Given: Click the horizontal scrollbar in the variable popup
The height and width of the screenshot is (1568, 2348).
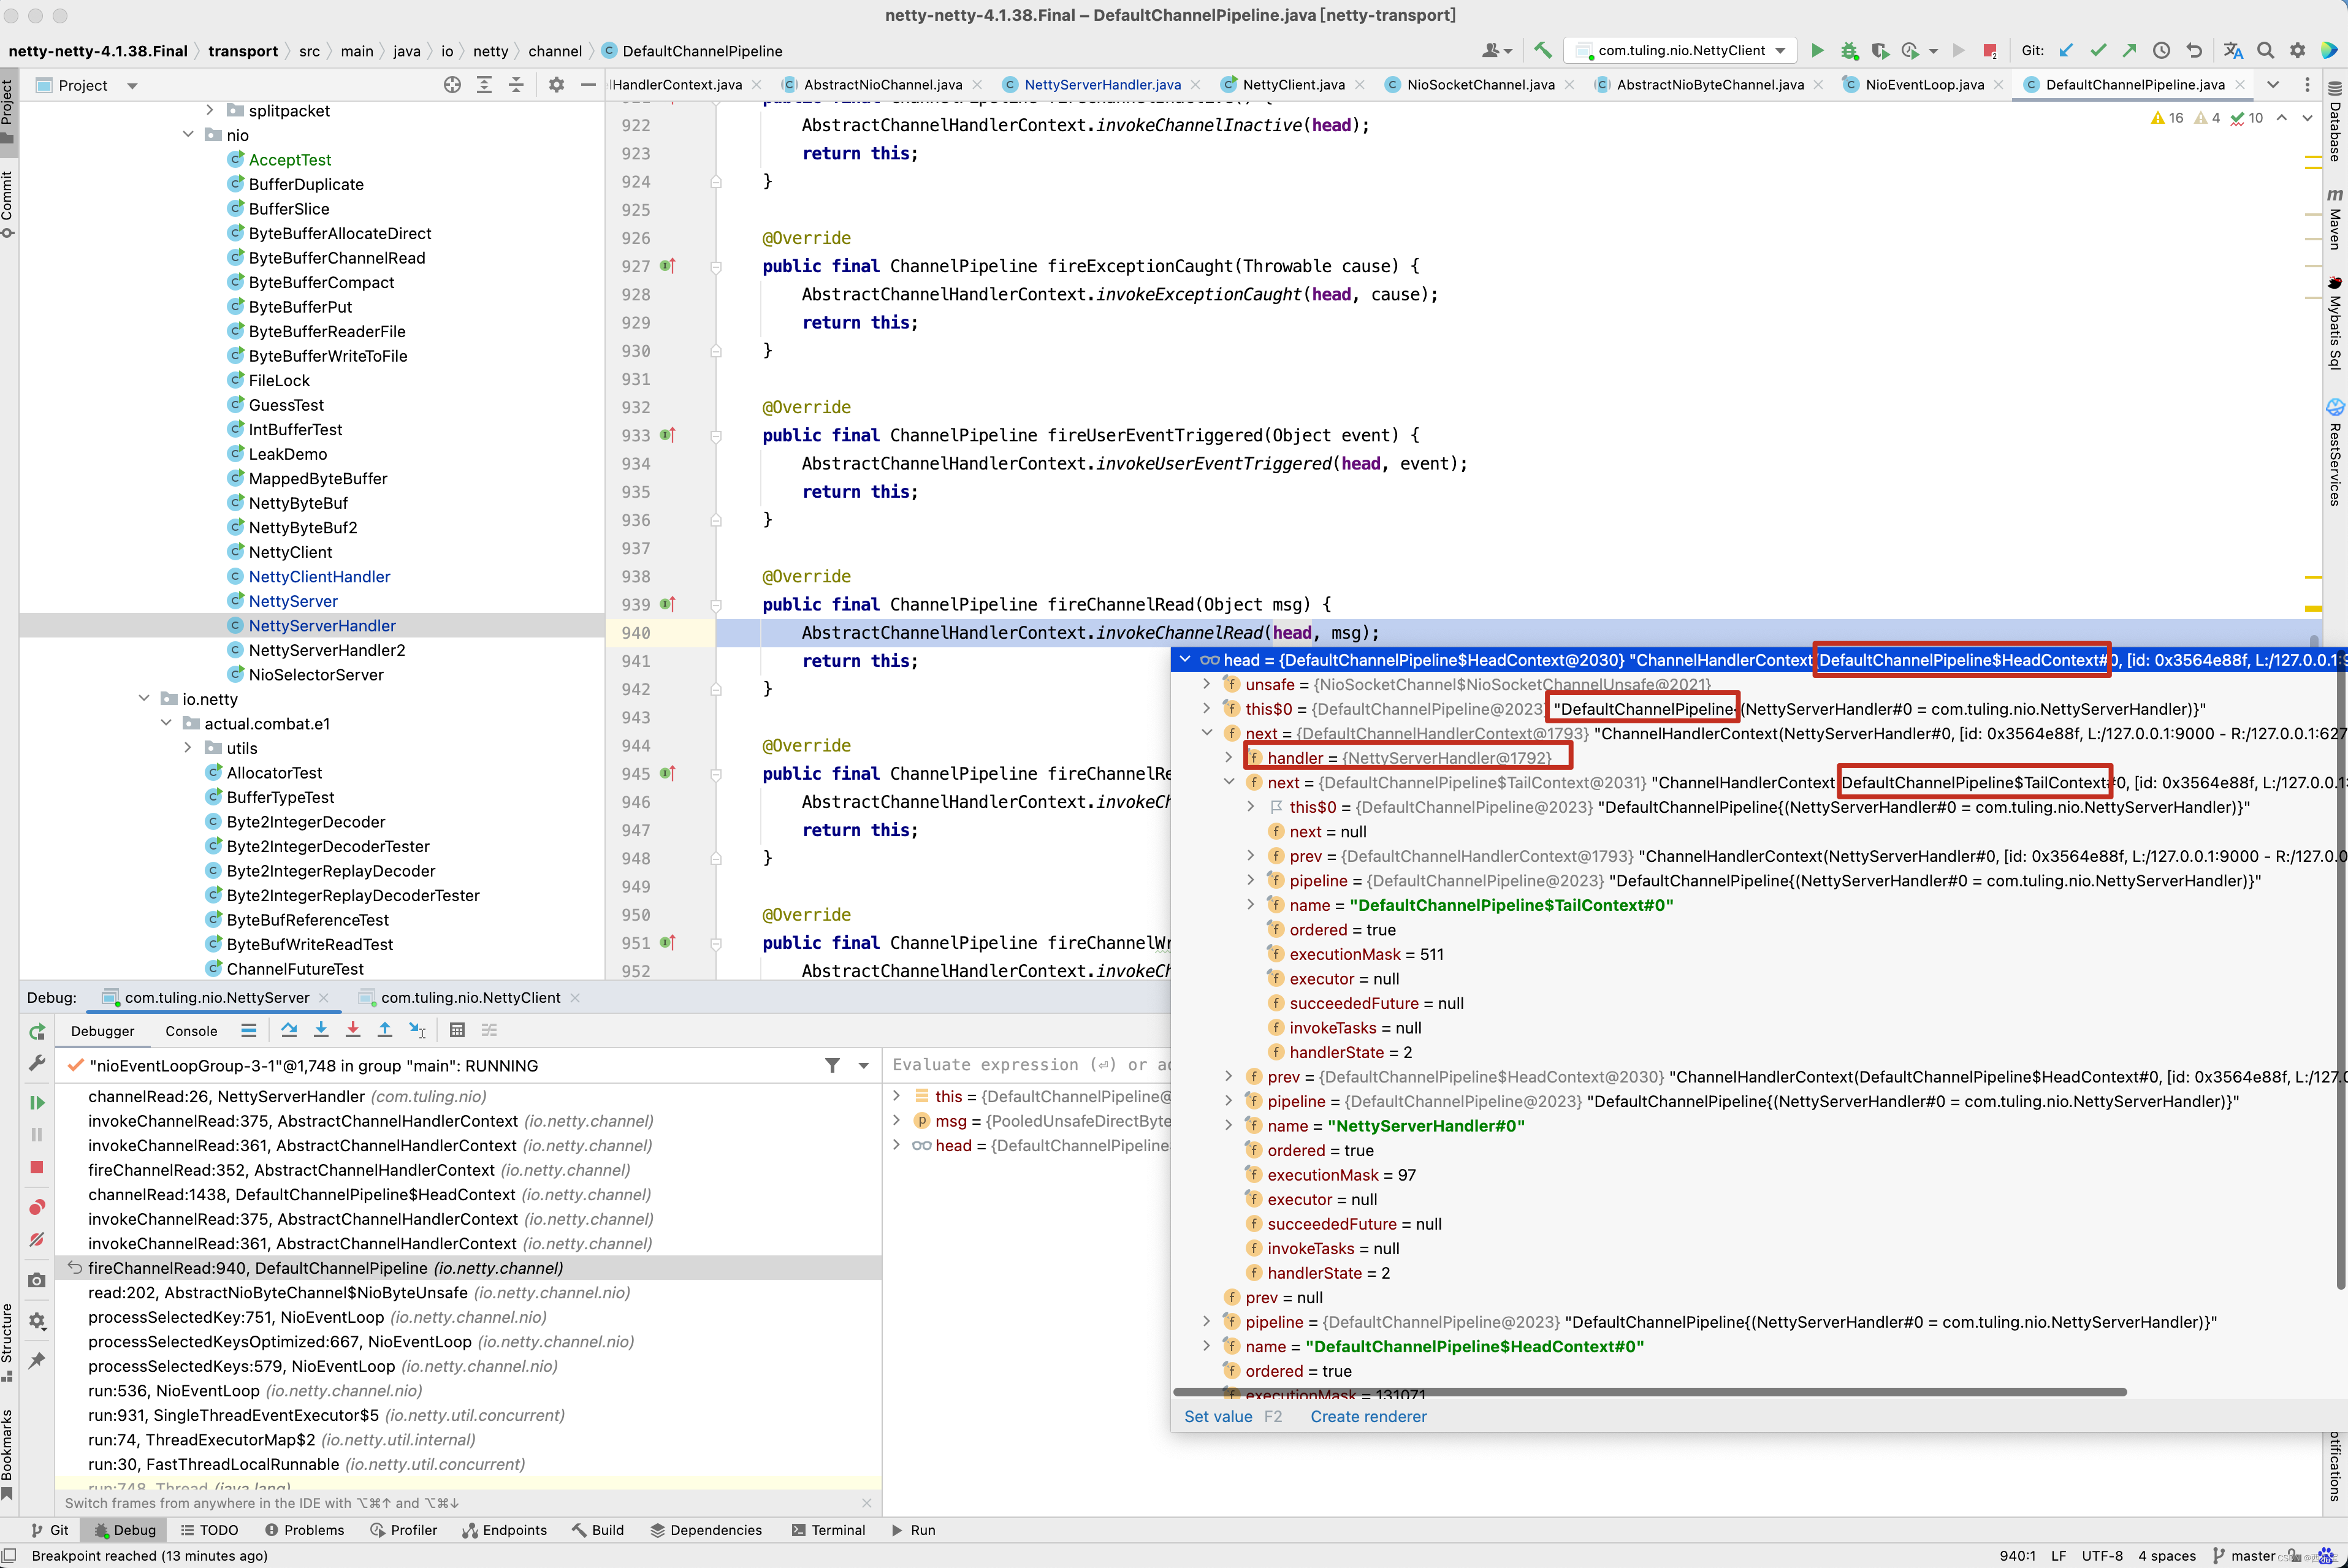Looking at the screenshot, I should tap(1650, 1391).
